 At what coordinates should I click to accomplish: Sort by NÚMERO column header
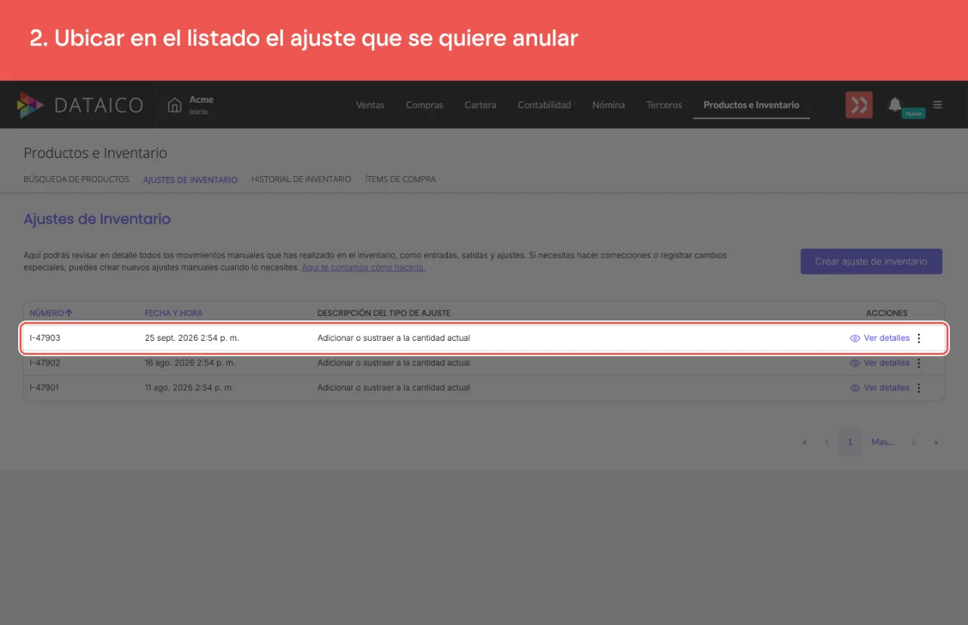[51, 313]
